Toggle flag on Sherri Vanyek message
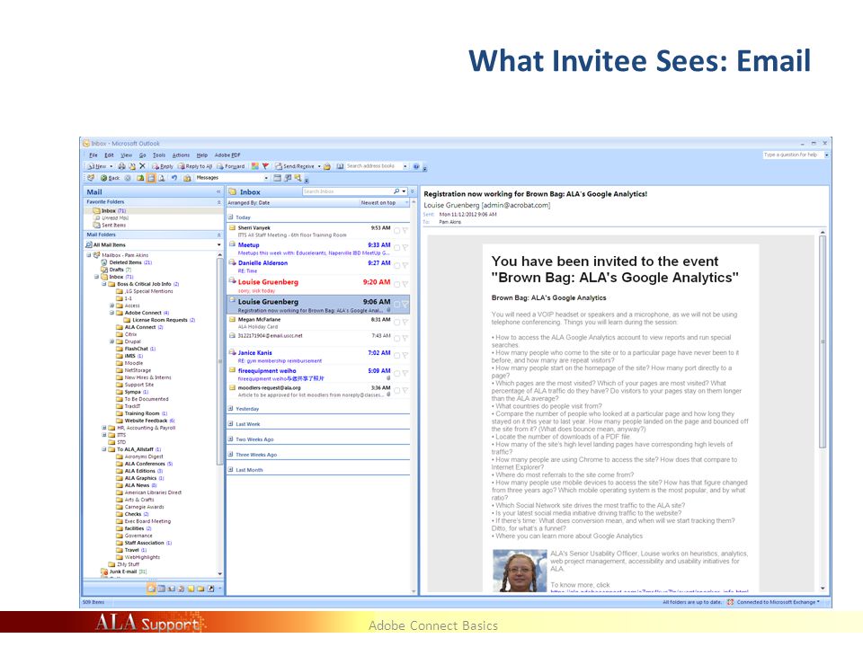Screen dimensions: 863x647 405,231
